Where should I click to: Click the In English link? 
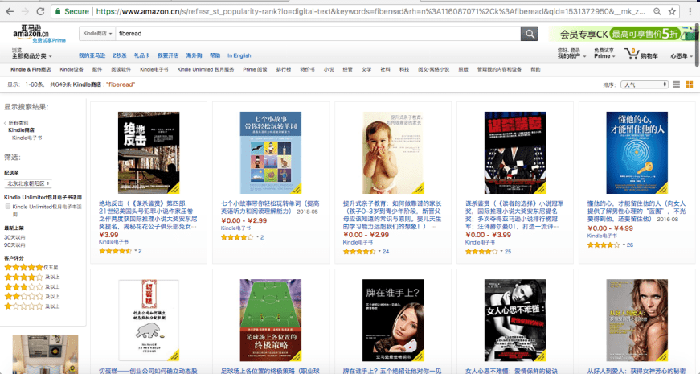[x=239, y=55]
